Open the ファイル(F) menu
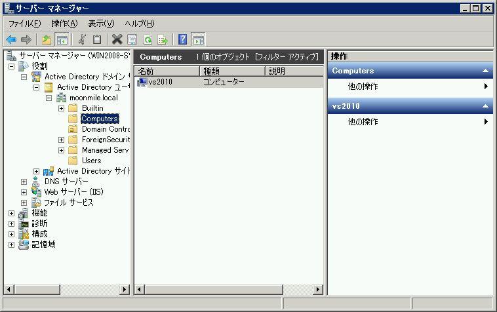 pyautogui.click(x=24, y=24)
